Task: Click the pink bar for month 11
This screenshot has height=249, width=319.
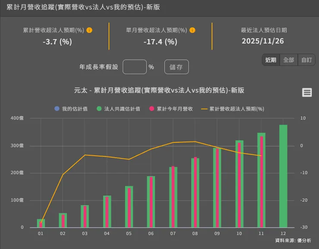Action: pos(261,182)
